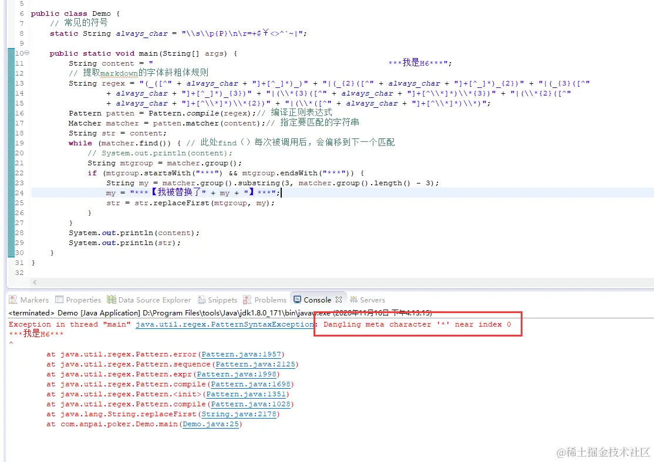Click the 'System.out.println(content);' line
654x462 pixels.
coord(134,233)
